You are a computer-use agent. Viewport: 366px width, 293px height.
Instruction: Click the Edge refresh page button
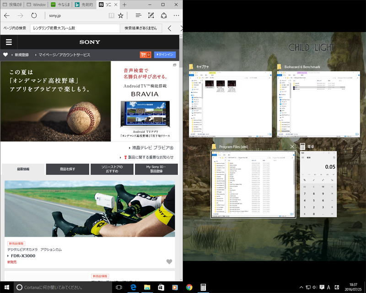[34, 16]
